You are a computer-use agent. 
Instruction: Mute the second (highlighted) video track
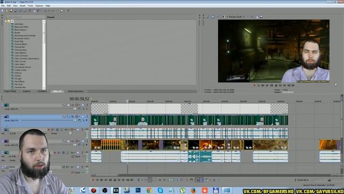click(83, 116)
